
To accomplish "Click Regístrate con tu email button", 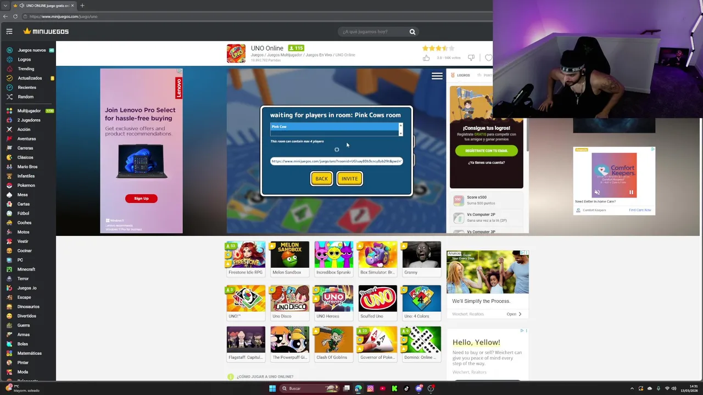I will (x=486, y=150).
